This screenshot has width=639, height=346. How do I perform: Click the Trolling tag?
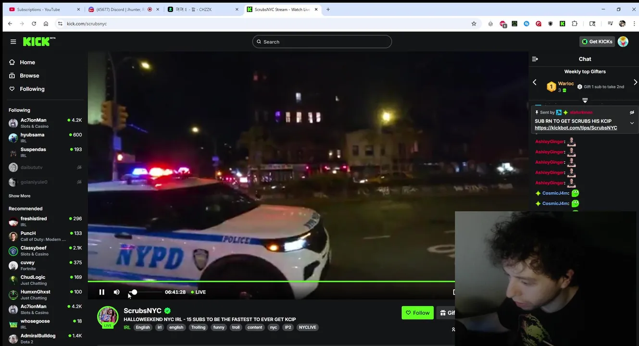pos(198,328)
